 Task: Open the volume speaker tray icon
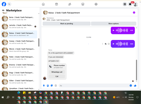coord(126,97)
